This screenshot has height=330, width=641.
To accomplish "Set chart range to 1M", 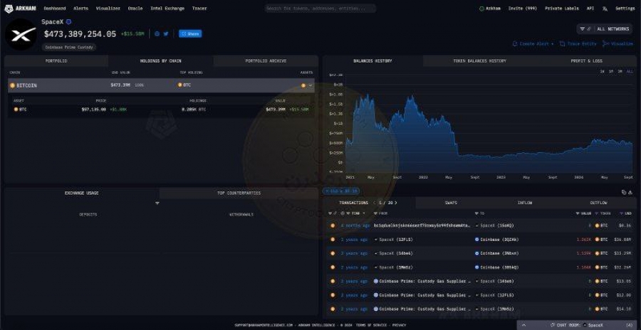I will (611, 71).
